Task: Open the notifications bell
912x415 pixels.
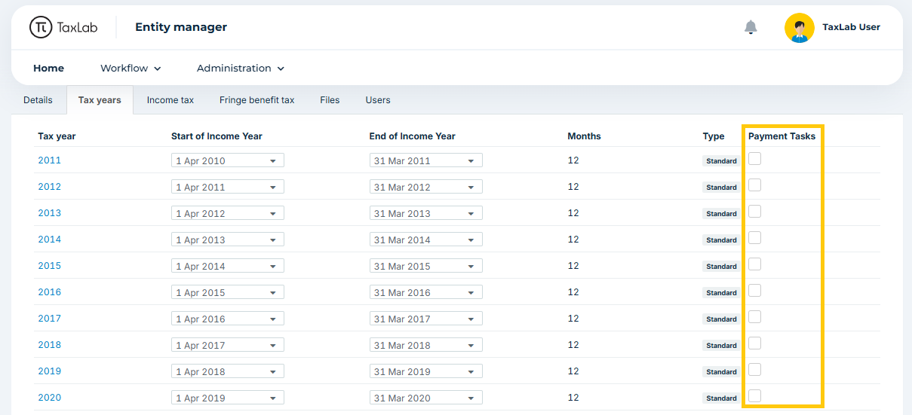Action: click(x=751, y=27)
